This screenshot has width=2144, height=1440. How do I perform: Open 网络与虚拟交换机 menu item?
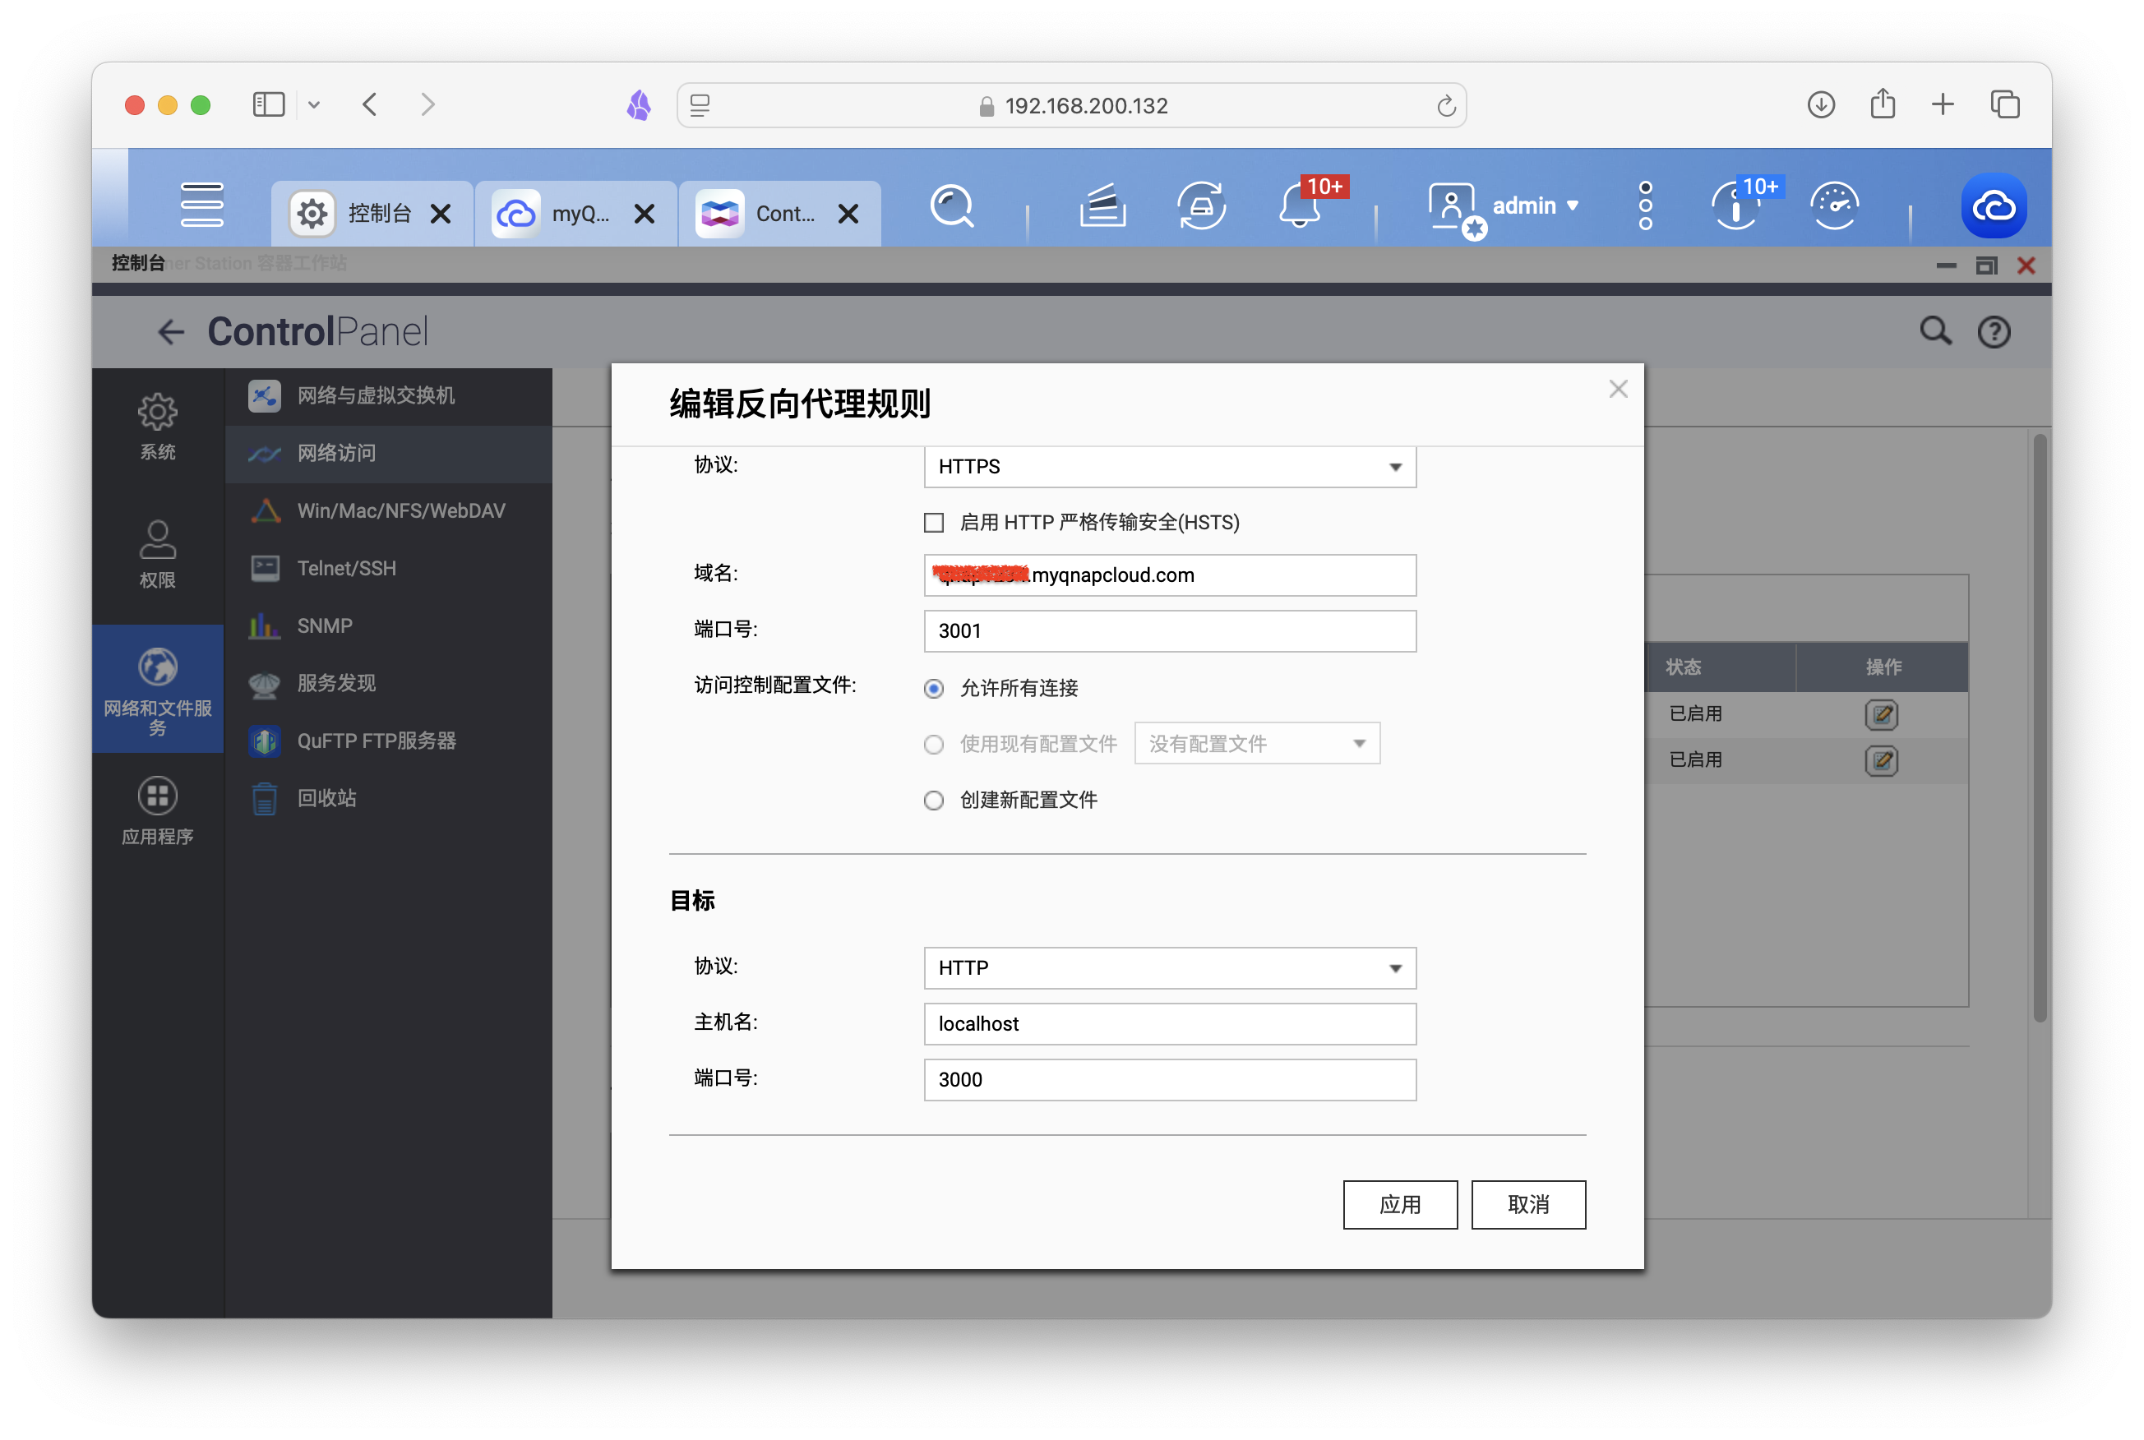click(x=389, y=396)
